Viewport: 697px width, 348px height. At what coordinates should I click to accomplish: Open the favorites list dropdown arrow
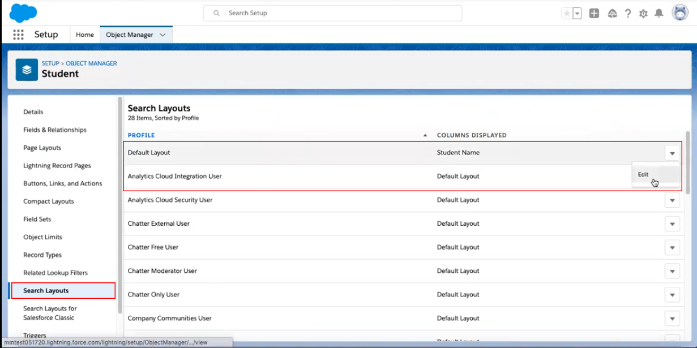click(577, 14)
